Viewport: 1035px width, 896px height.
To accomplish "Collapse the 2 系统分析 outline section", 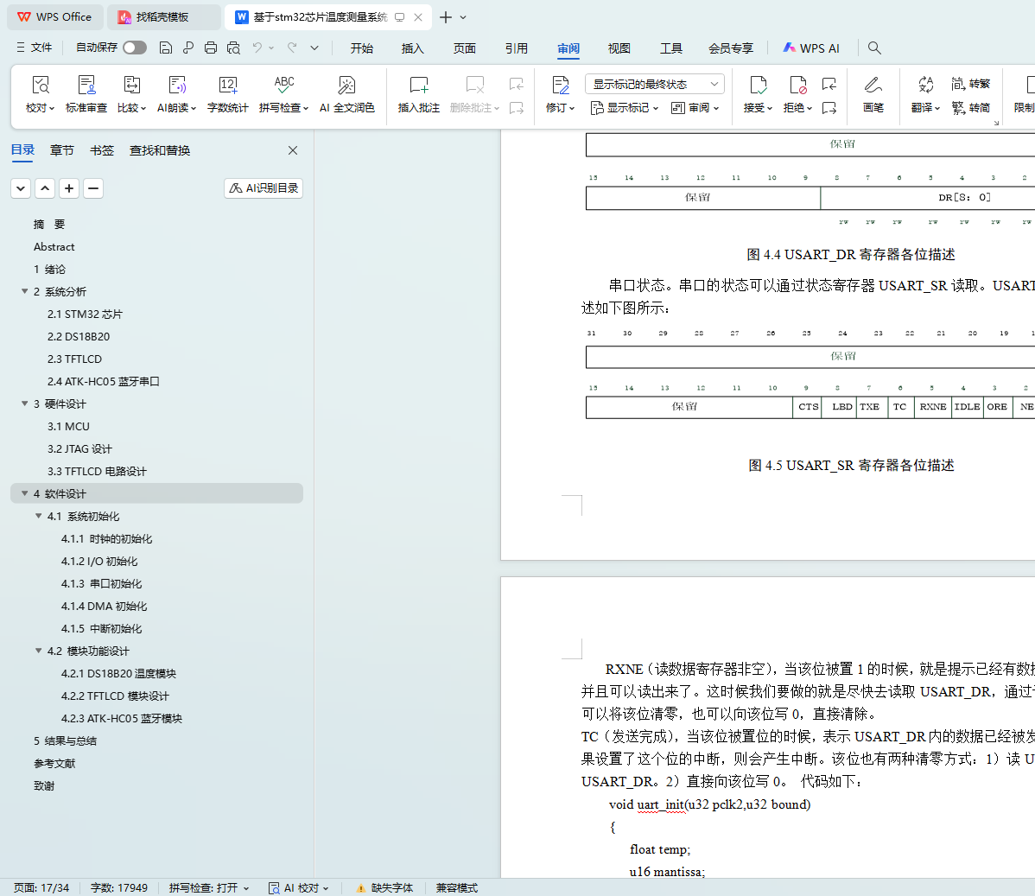I will (x=25, y=291).
